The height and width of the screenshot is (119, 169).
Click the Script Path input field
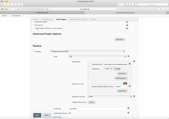click(97, 109)
